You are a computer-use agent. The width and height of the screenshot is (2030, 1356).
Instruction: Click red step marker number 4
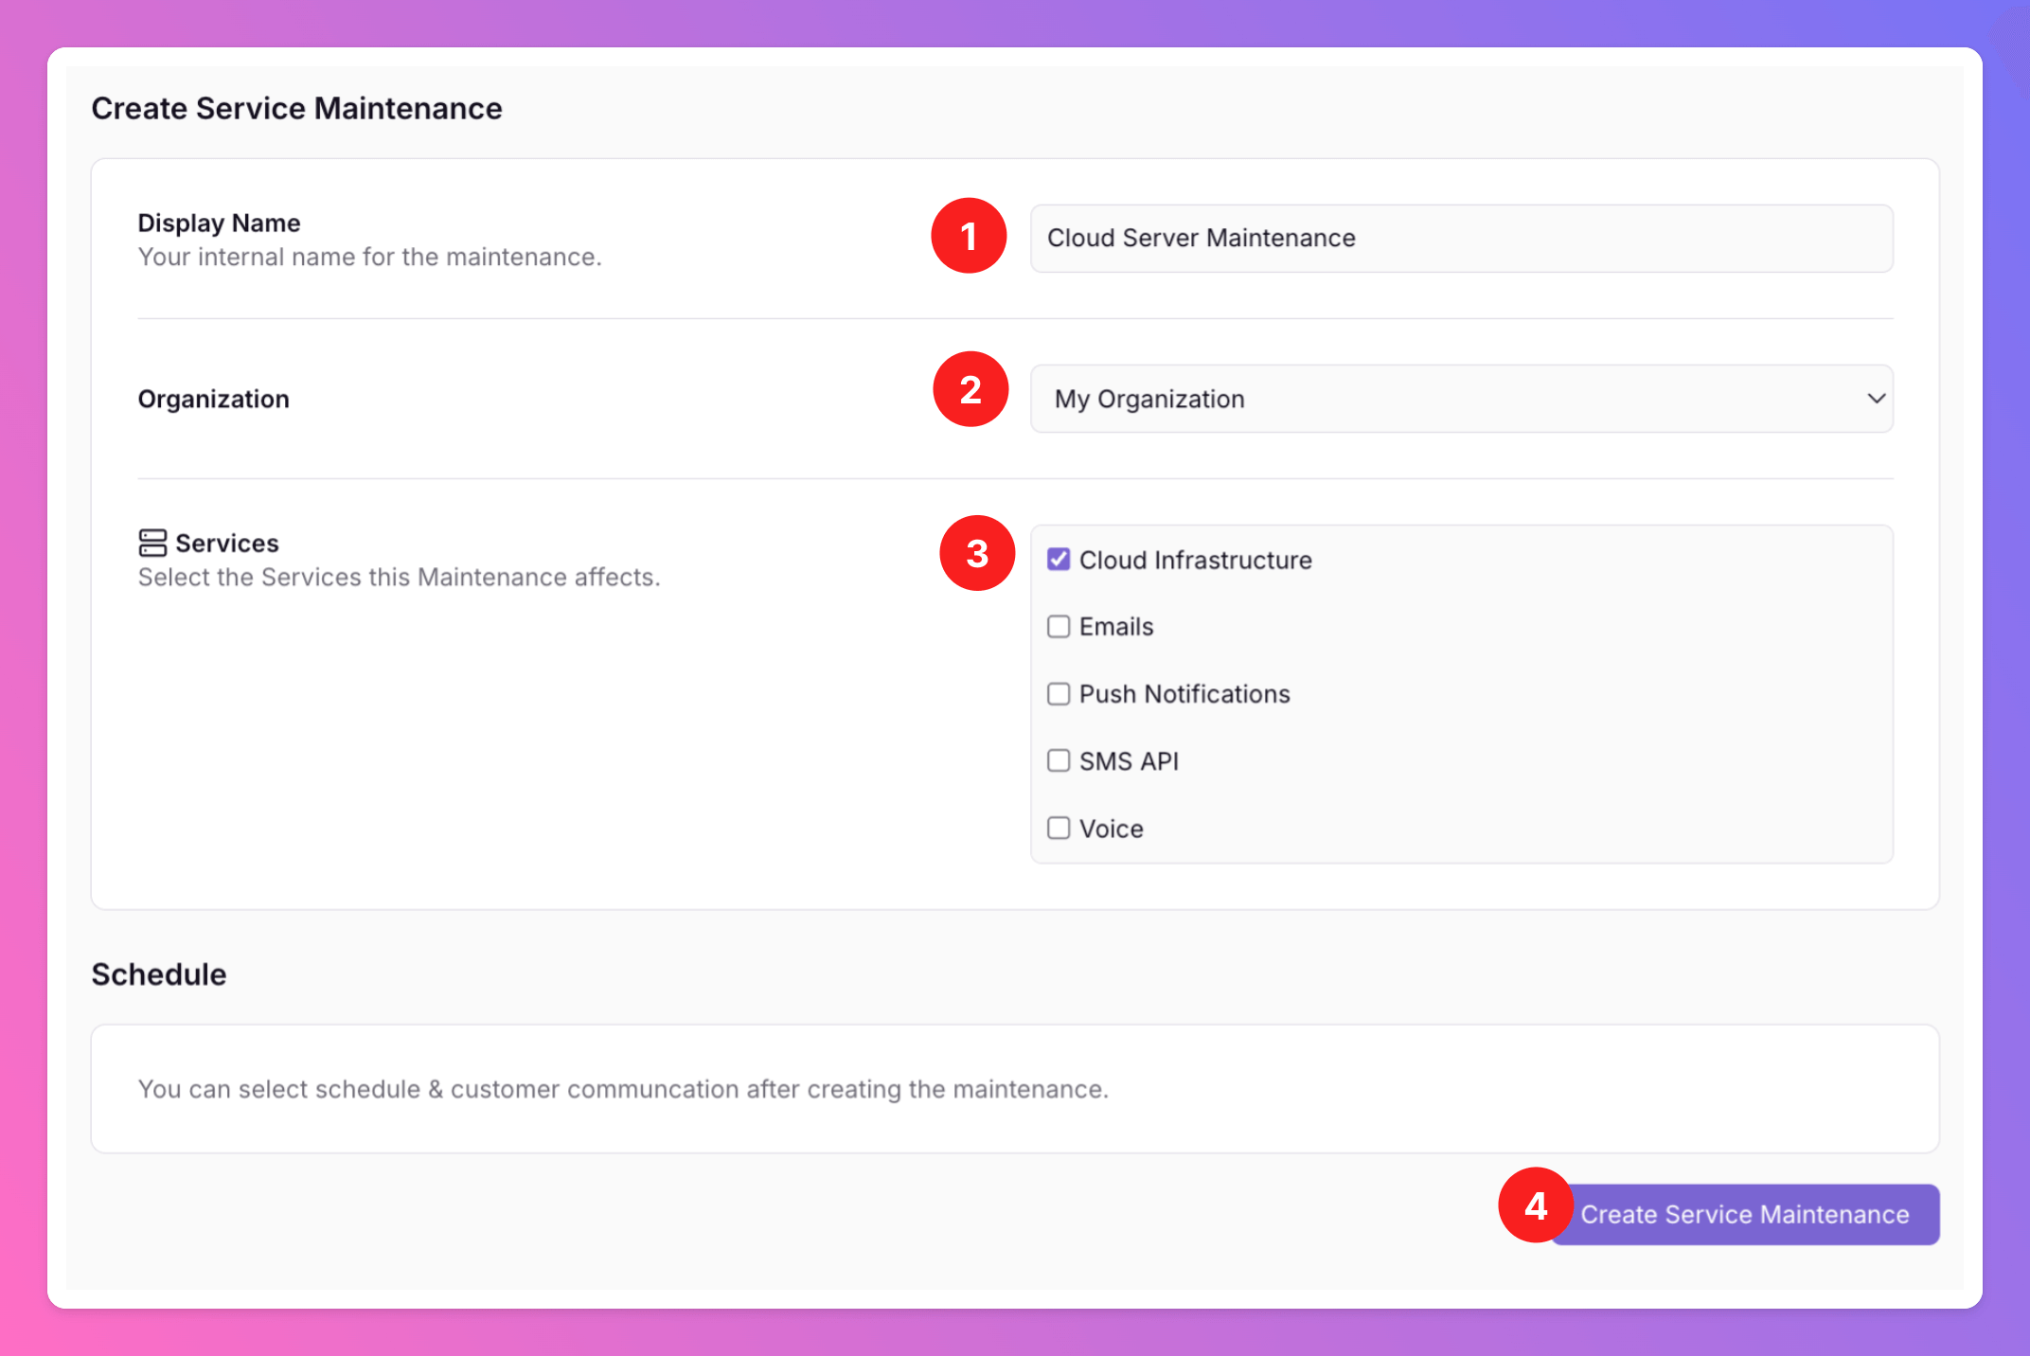tap(1535, 1204)
